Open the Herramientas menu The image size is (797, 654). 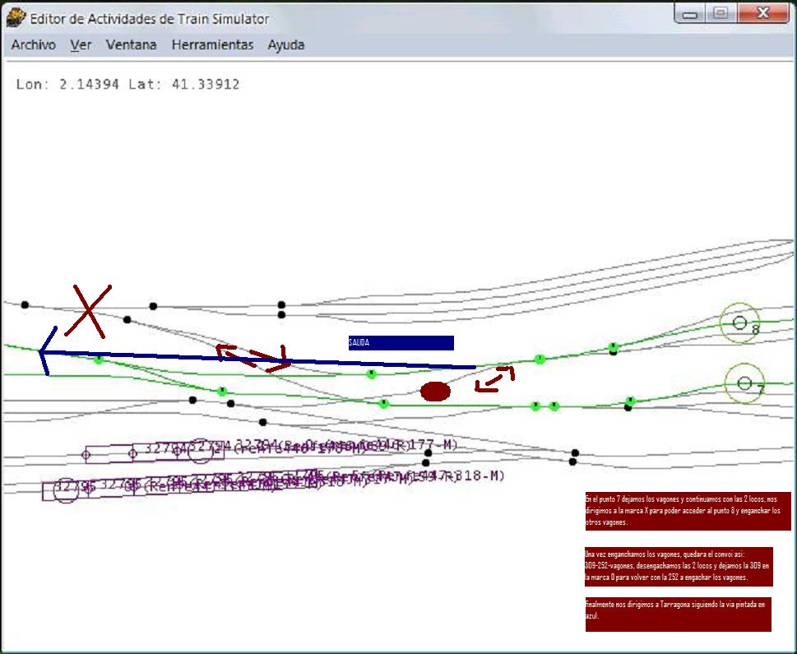pos(212,45)
